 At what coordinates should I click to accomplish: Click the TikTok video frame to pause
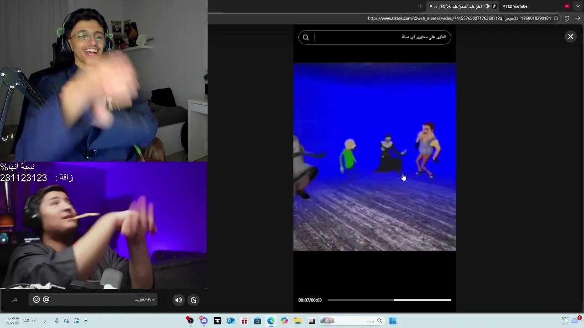(x=375, y=157)
